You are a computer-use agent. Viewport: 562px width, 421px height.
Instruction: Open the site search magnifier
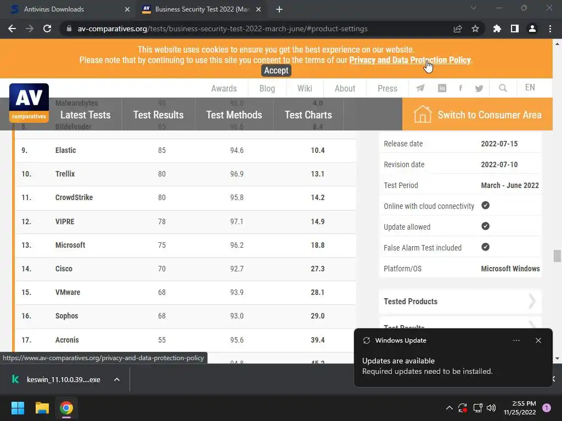503,88
